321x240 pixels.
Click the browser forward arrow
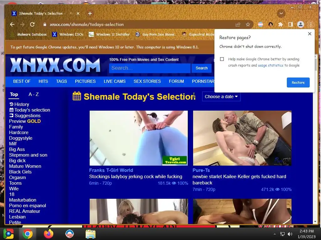point(22,24)
